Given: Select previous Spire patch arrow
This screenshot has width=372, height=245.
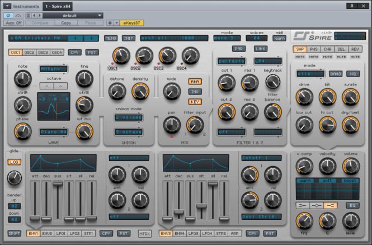Looking at the screenshot, I should pos(76,38).
